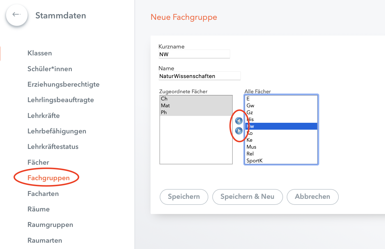Select Gw in the Alle Fächer list
The width and height of the screenshot is (385, 249).
pos(281,106)
